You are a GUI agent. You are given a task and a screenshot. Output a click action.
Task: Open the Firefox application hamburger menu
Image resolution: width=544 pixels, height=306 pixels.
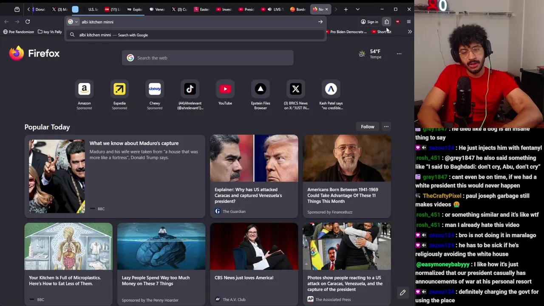coord(408,22)
